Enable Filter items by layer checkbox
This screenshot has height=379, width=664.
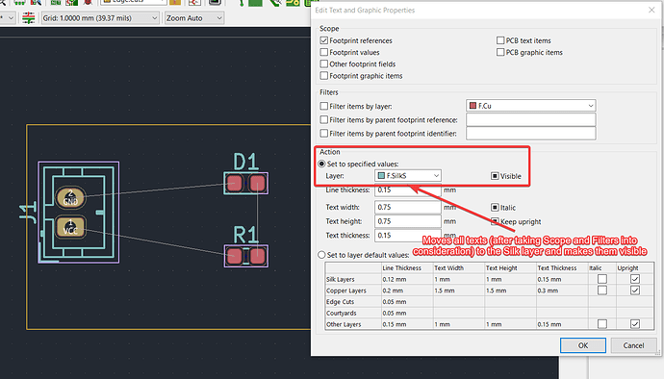(324, 106)
